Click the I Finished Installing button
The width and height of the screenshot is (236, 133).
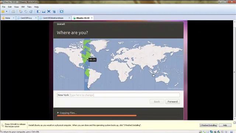[x=208, y=125]
